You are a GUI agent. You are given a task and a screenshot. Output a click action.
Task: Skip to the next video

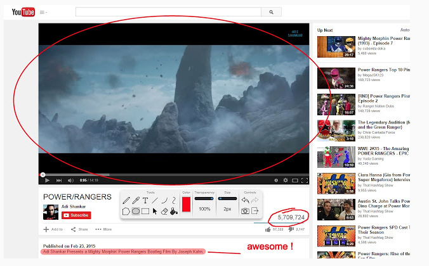coord(59,180)
